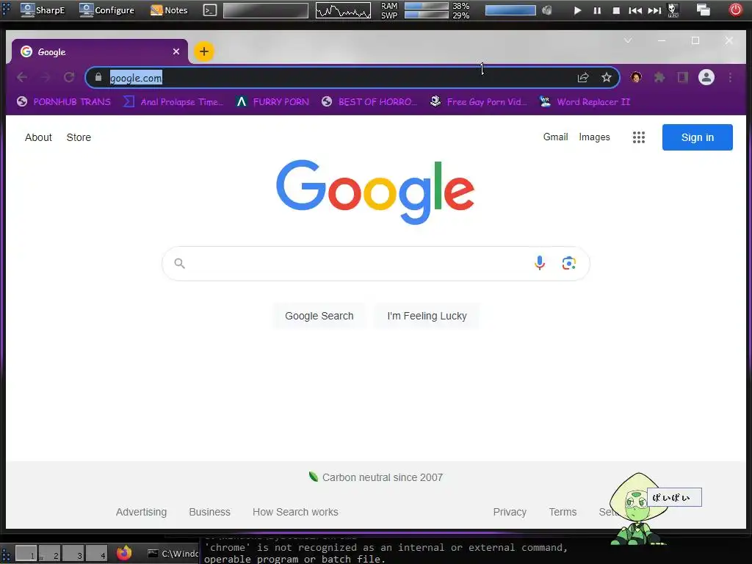Go back using the browser back arrow
The height and width of the screenshot is (564, 752).
point(22,77)
